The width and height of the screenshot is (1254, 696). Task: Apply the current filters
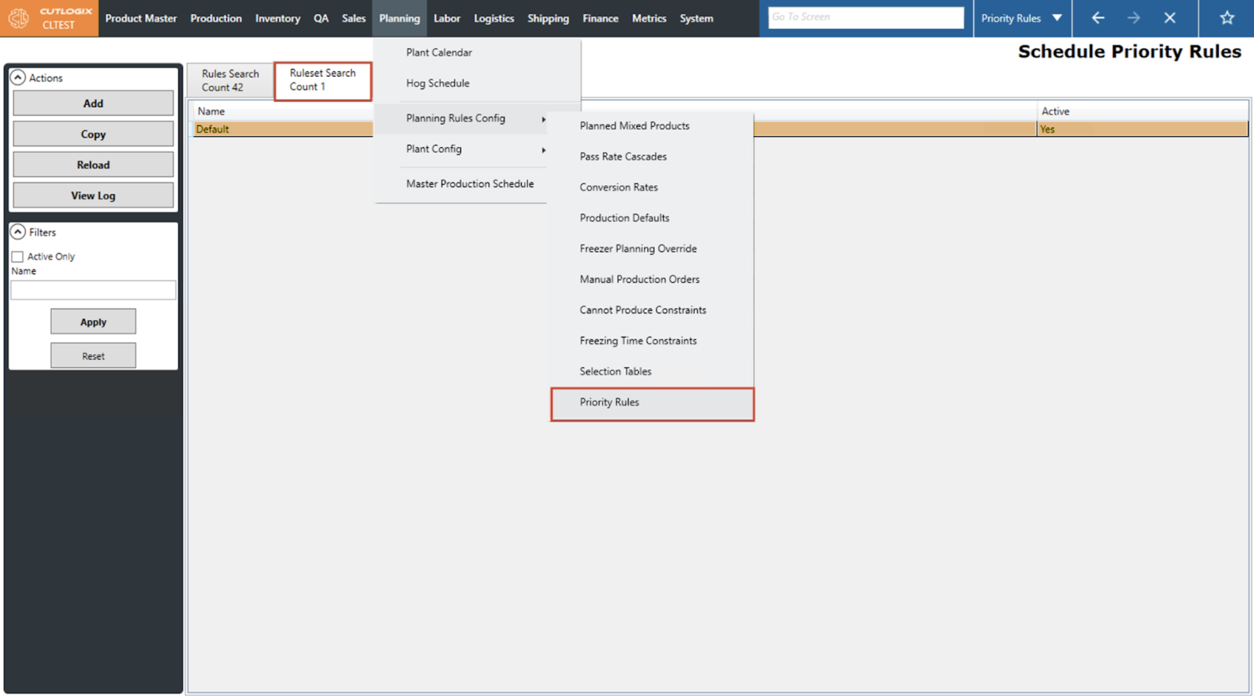click(x=93, y=322)
